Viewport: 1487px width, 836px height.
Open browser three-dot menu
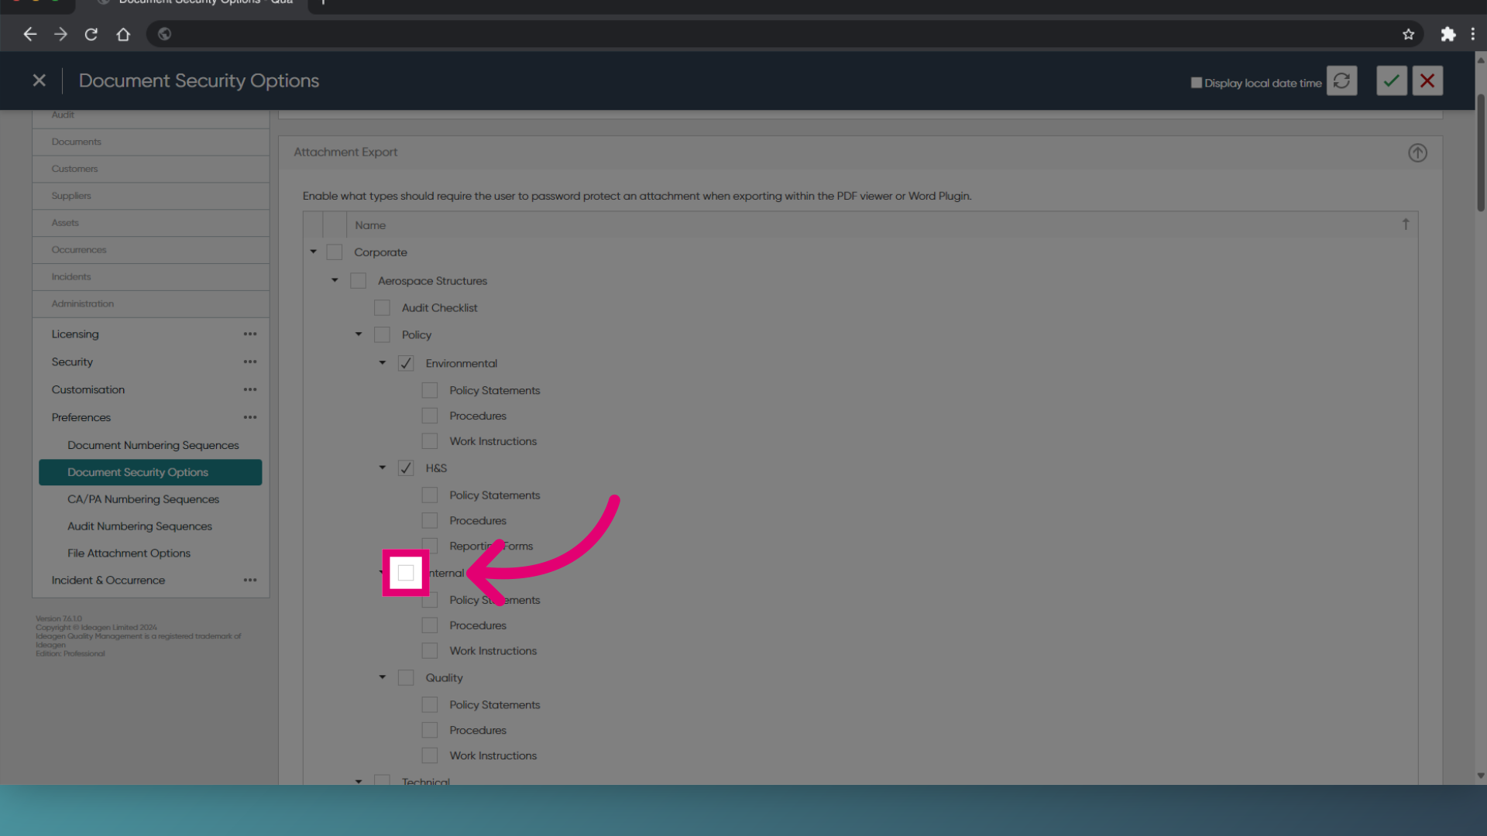[1472, 34]
